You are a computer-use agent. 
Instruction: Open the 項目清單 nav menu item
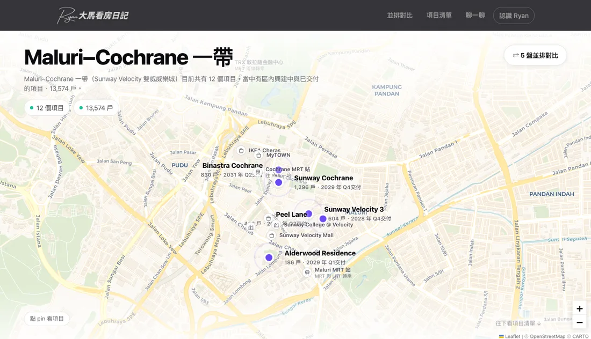[439, 16]
